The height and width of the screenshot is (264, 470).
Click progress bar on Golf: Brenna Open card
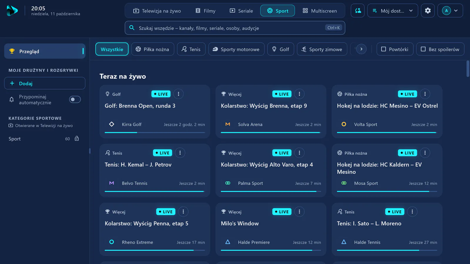pos(155,133)
